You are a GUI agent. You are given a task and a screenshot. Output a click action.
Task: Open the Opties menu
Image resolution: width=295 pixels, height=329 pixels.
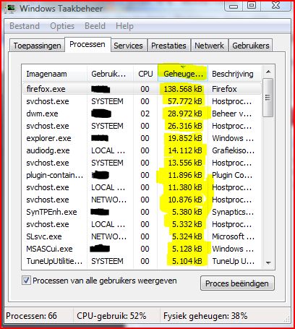point(62,26)
